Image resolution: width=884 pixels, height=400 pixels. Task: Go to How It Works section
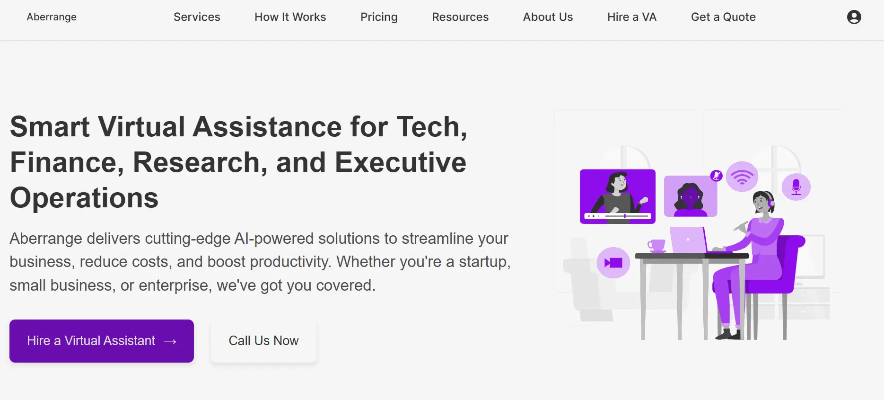point(290,17)
